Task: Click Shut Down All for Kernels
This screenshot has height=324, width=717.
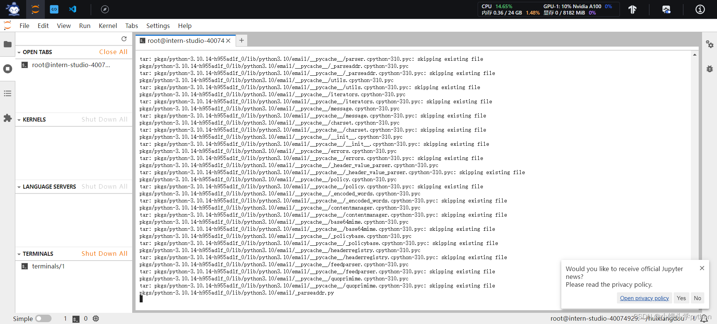Action: [x=105, y=119]
